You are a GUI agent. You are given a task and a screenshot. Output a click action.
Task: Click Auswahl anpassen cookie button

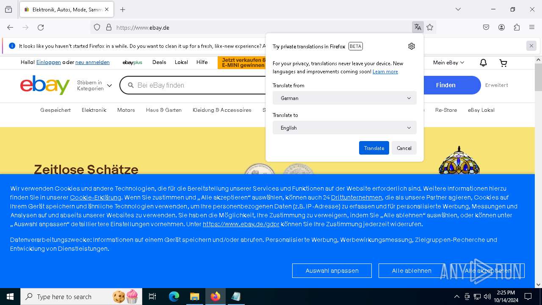pyautogui.click(x=332, y=271)
